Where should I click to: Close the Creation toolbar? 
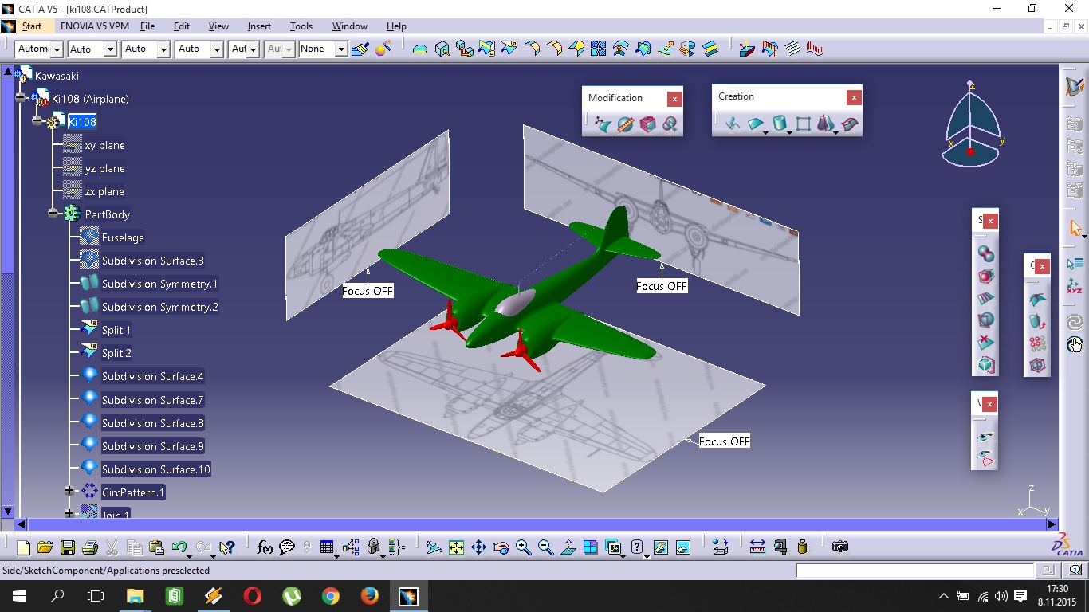[x=854, y=97]
